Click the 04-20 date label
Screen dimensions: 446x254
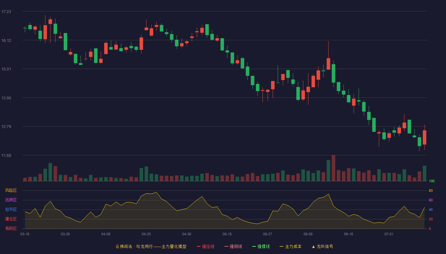[146, 234]
